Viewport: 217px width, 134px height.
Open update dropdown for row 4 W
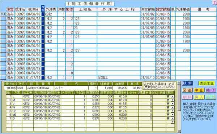(173, 107)
